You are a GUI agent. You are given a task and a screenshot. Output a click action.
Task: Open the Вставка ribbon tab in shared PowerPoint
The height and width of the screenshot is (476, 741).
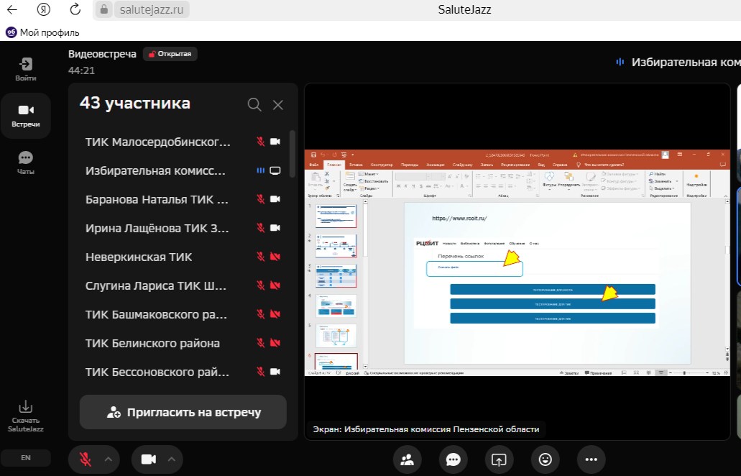coord(356,165)
